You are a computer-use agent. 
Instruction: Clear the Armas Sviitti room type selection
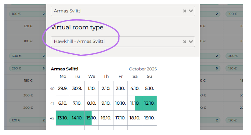point(185,11)
